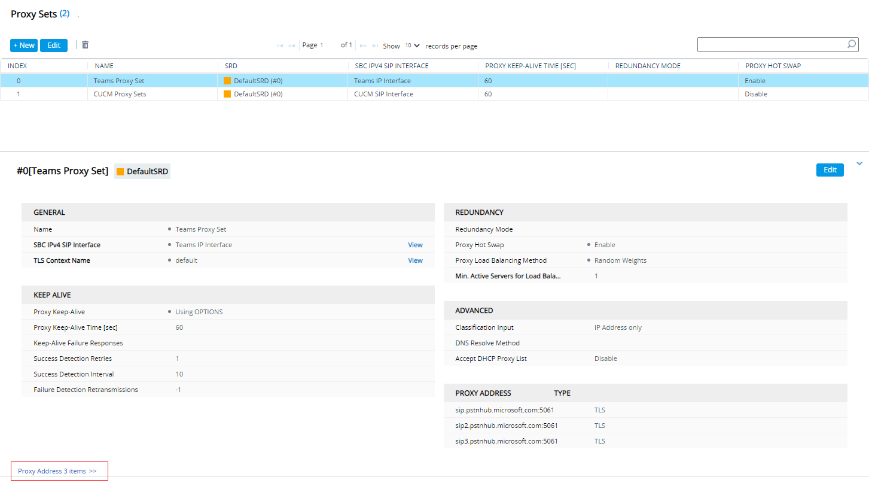Click Edit for Teams Proxy Set details

pyautogui.click(x=830, y=170)
